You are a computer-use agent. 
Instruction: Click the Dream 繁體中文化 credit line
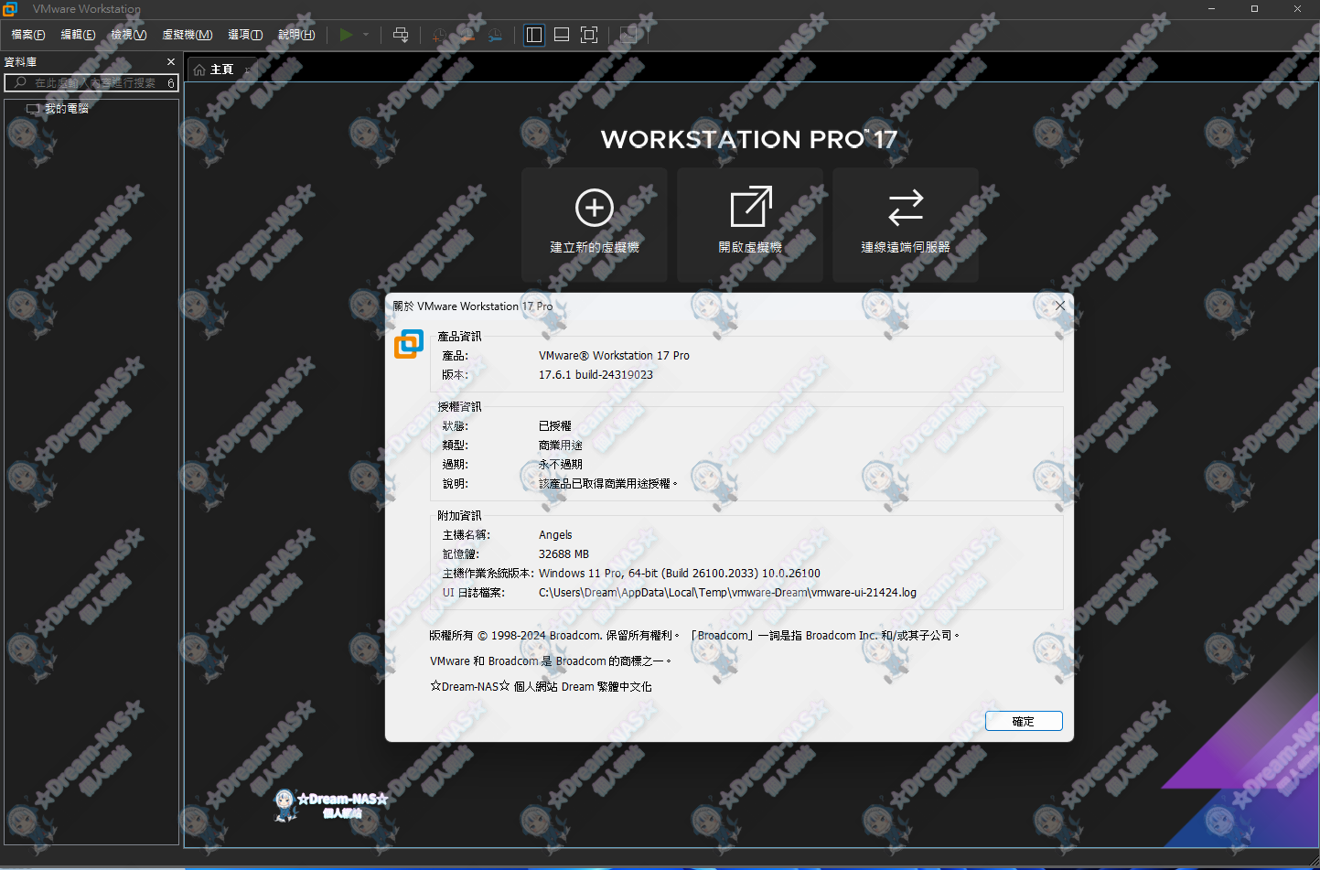[541, 687]
